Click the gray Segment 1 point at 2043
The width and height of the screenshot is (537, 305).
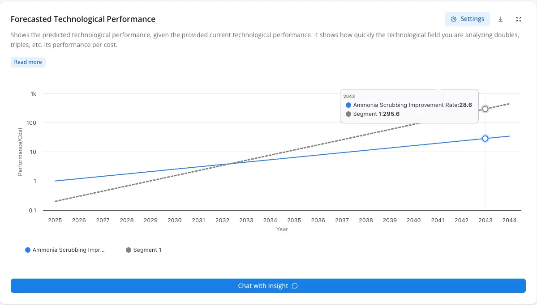(x=485, y=109)
